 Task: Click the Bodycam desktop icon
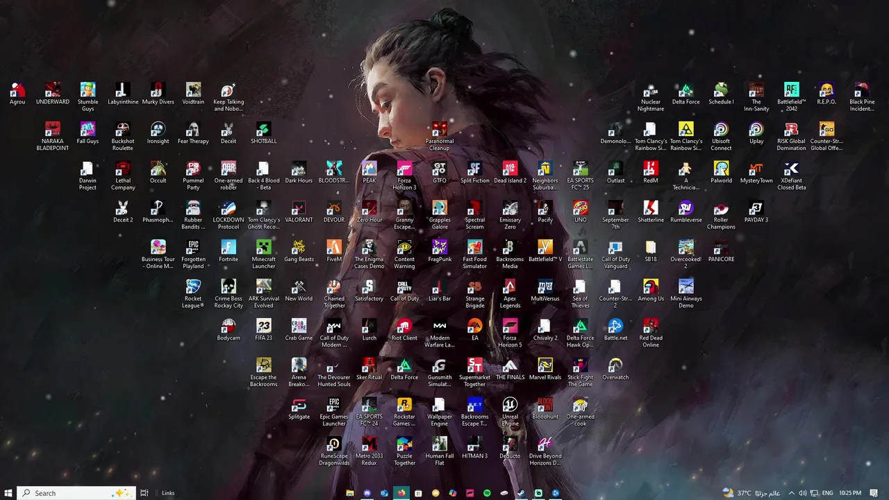click(229, 331)
